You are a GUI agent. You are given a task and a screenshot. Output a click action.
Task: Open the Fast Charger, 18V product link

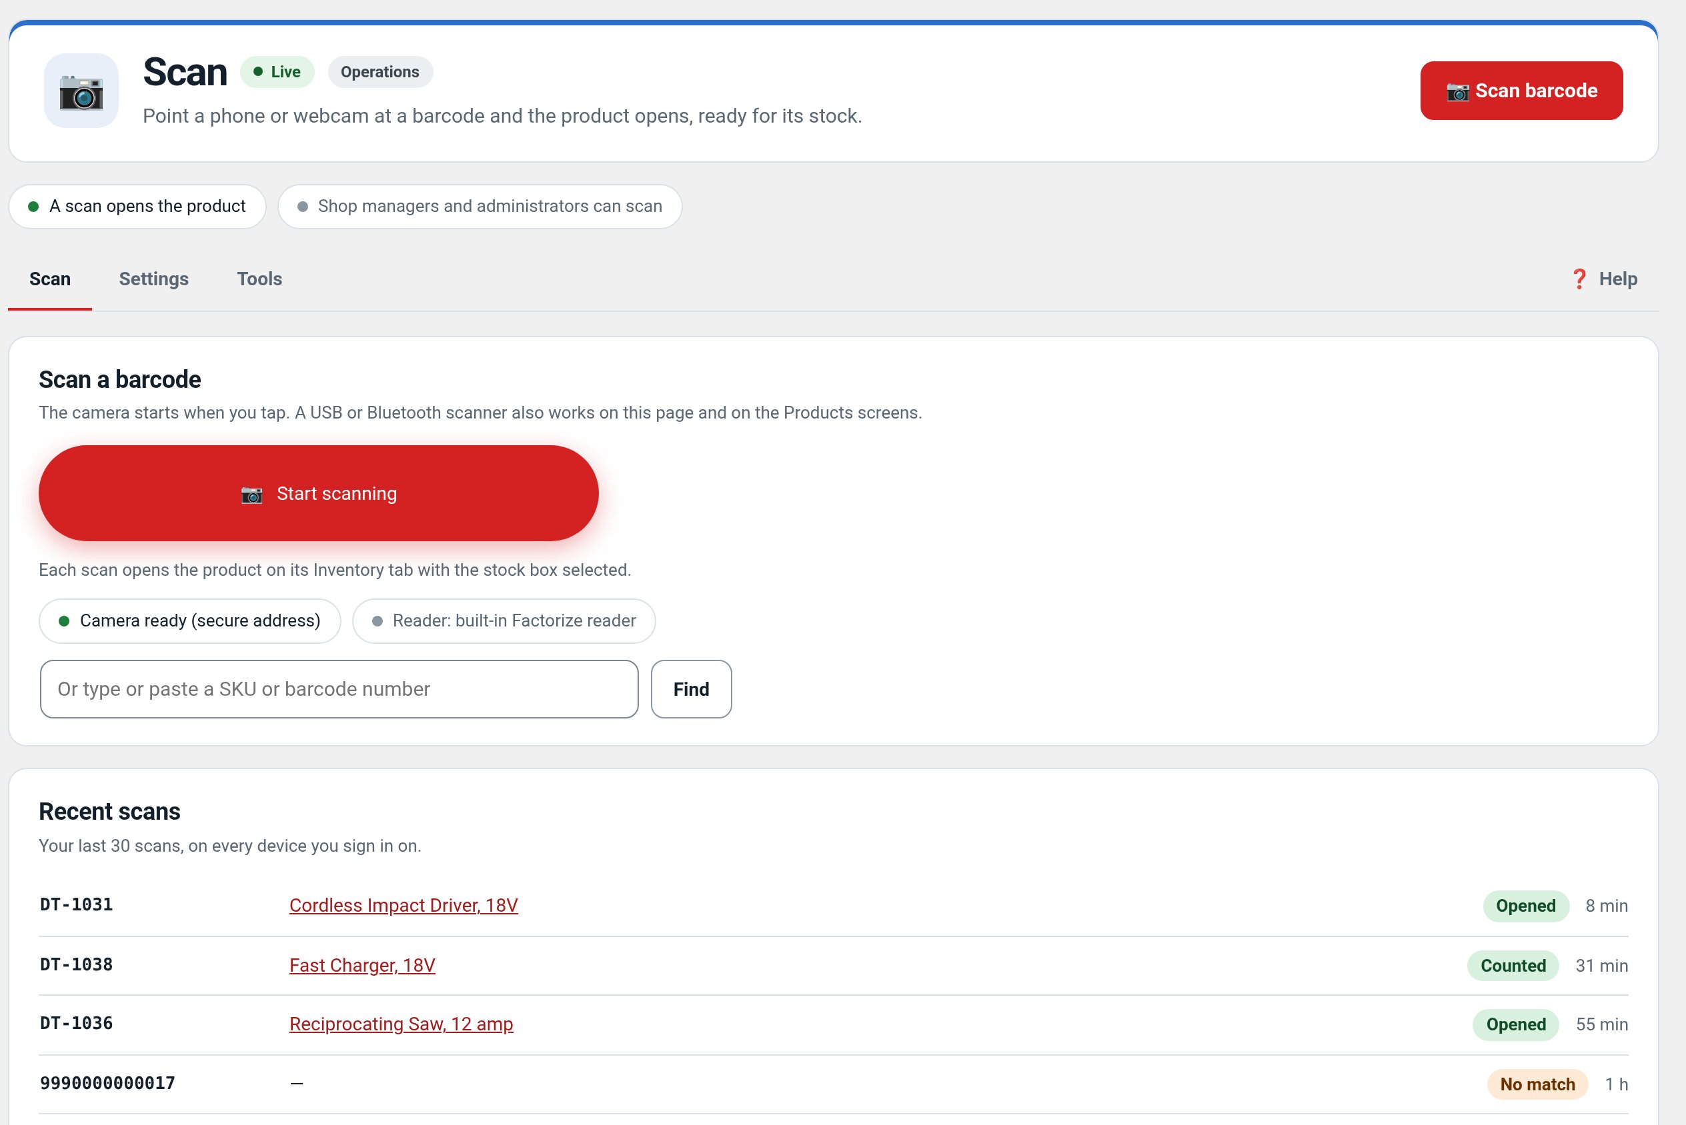click(361, 965)
